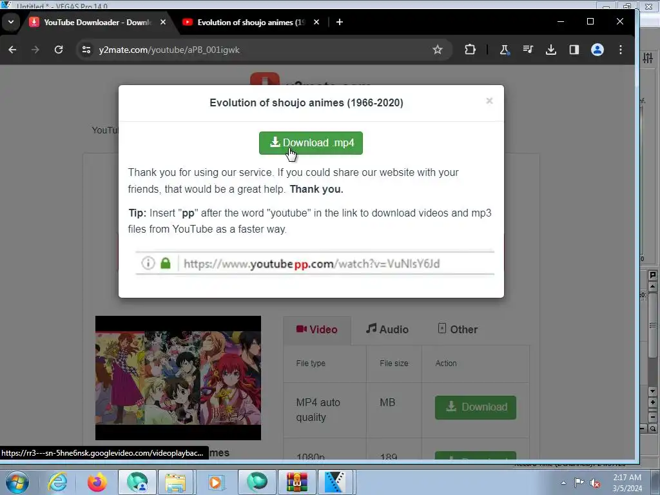Screen dimensions: 660x495
Task: Close the YouTube Downloader tab
Action: pyautogui.click(x=163, y=22)
